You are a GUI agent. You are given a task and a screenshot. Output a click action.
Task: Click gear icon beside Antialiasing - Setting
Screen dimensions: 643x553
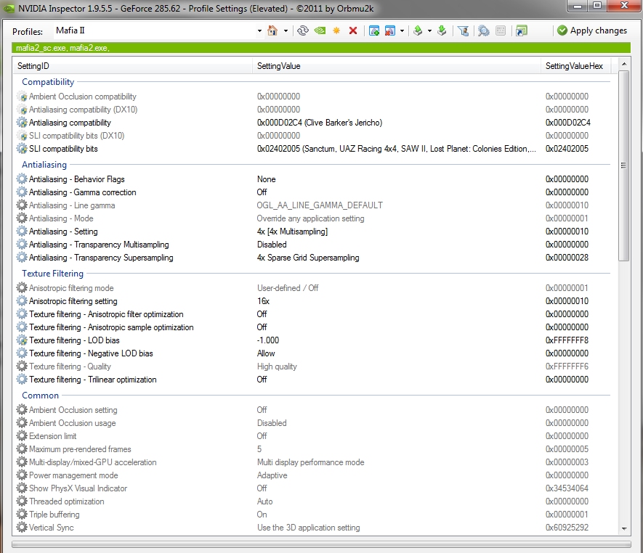[x=22, y=232]
